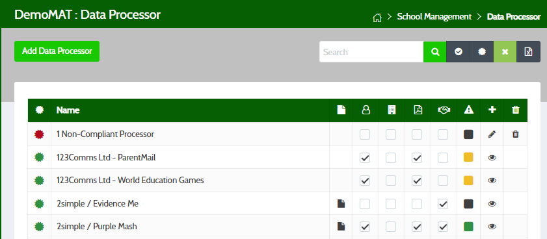Open the document icon for 2simple / Purple Mash
This screenshot has width=547, height=239.
(341, 227)
